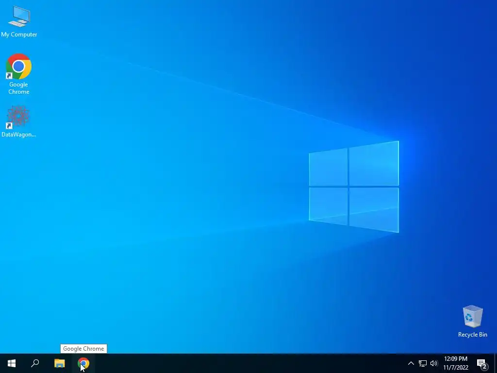The image size is (497, 373).
Task: Open the Action Center notifications icon
Action: 482,363
